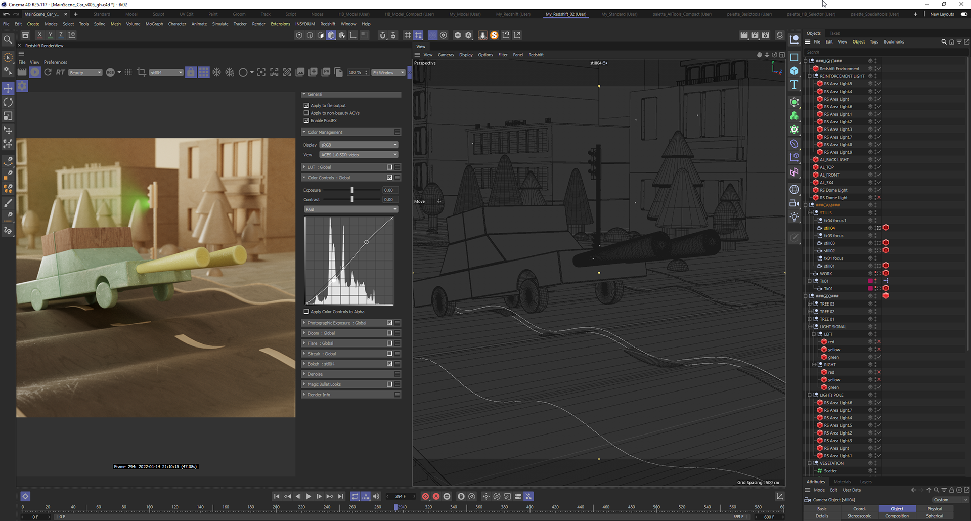Click the RenderView snapshot image icon
The image size is (971, 521).
[300, 72]
